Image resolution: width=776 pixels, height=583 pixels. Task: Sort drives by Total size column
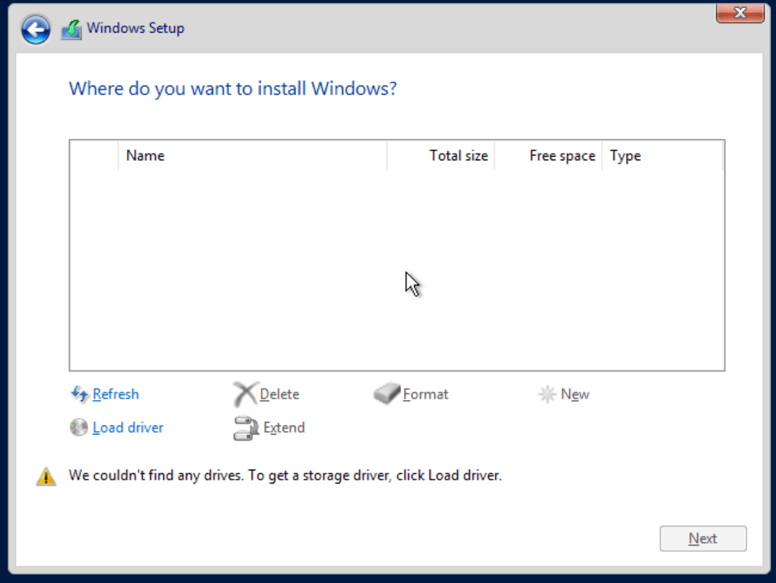point(458,155)
